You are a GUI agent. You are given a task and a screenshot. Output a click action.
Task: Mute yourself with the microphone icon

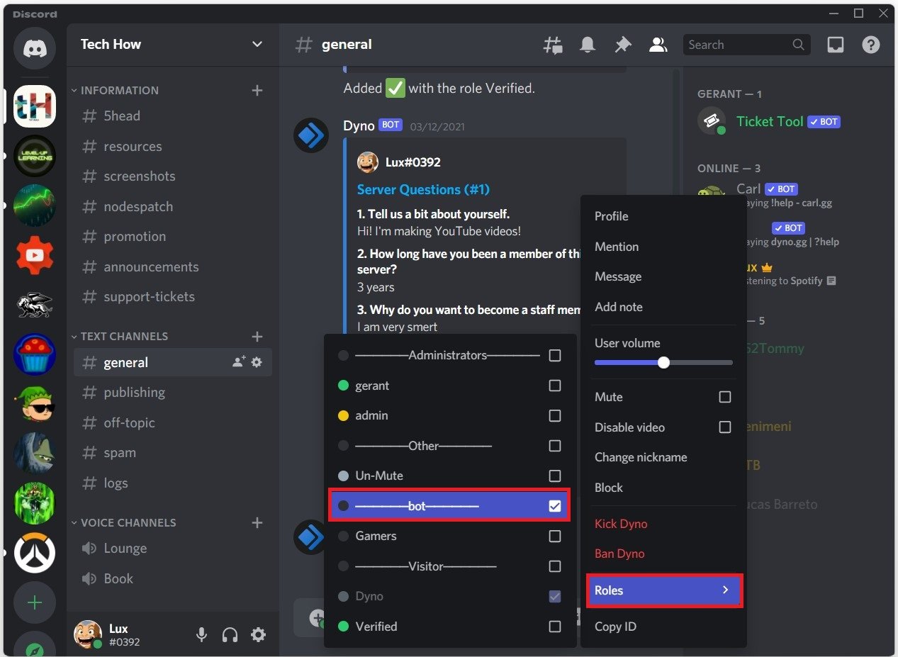[x=201, y=634]
